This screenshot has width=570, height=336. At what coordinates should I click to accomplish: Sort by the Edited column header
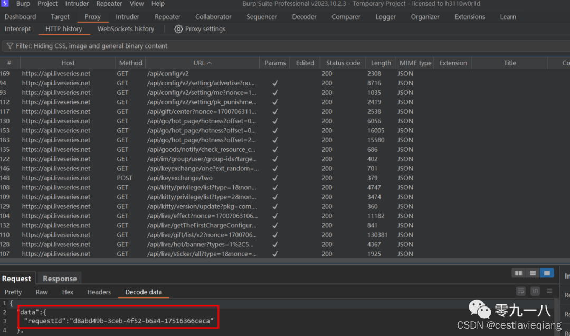(305, 63)
